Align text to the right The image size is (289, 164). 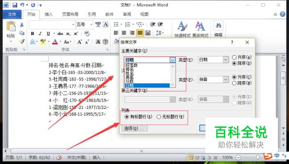(132, 33)
